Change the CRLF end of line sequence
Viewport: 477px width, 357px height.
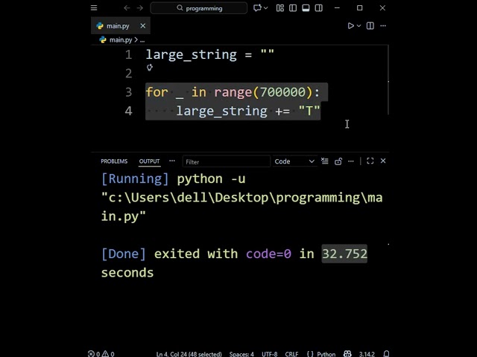tap(291, 354)
